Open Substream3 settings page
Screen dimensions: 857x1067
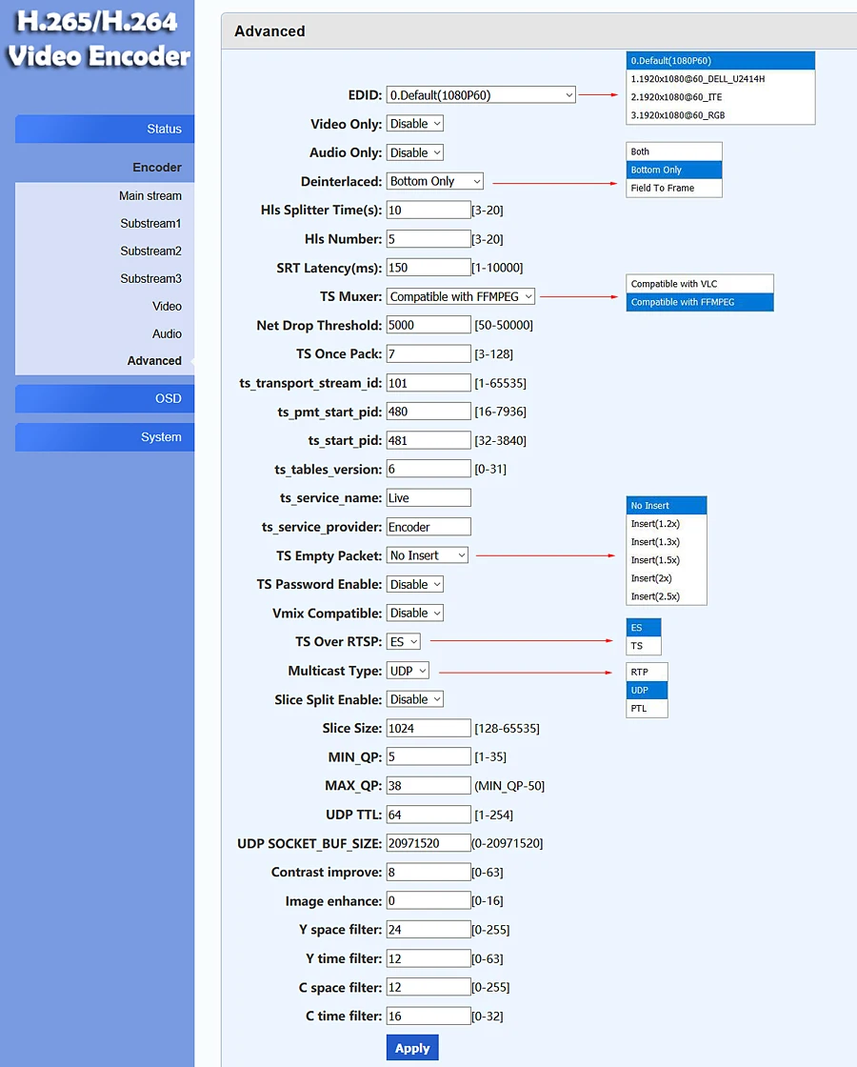(x=150, y=278)
